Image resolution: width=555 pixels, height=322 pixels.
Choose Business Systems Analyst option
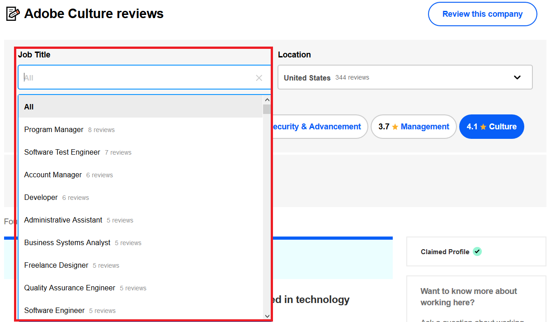pyautogui.click(x=141, y=242)
